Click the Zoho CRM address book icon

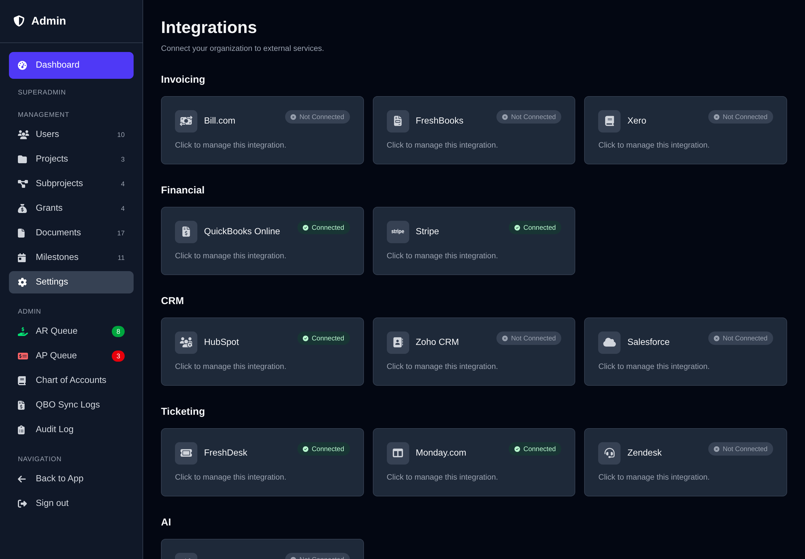pos(397,343)
